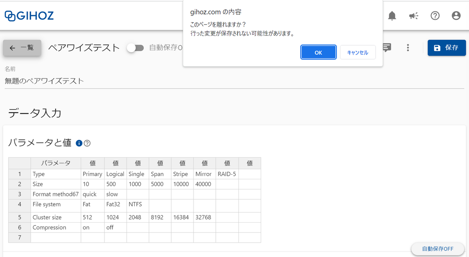
Task: Dismiss the dialog with キャンセル
Action: [358, 52]
